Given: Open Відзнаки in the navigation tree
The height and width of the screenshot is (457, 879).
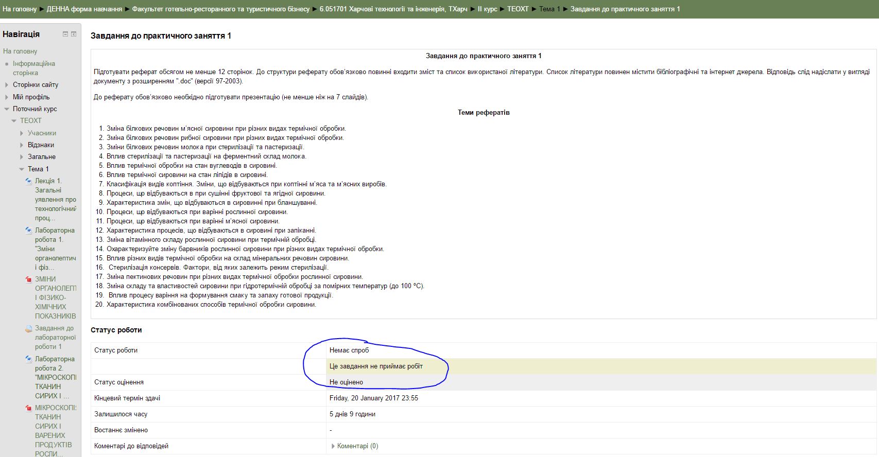Looking at the screenshot, I should click(41, 145).
